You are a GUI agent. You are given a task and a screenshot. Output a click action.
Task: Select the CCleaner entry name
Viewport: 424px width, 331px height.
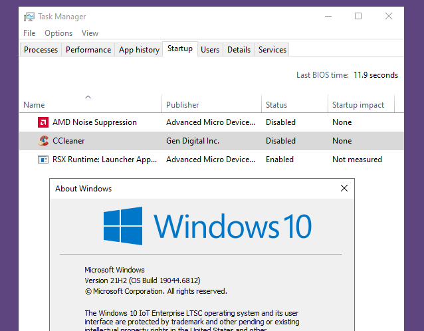pos(68,141)
